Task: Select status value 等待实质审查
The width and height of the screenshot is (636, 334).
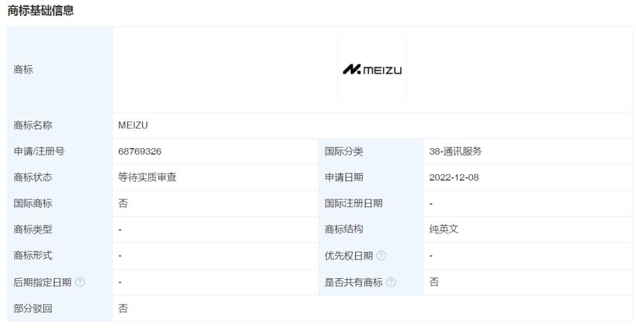Action: pyautogui.click(x=147, y=178)
